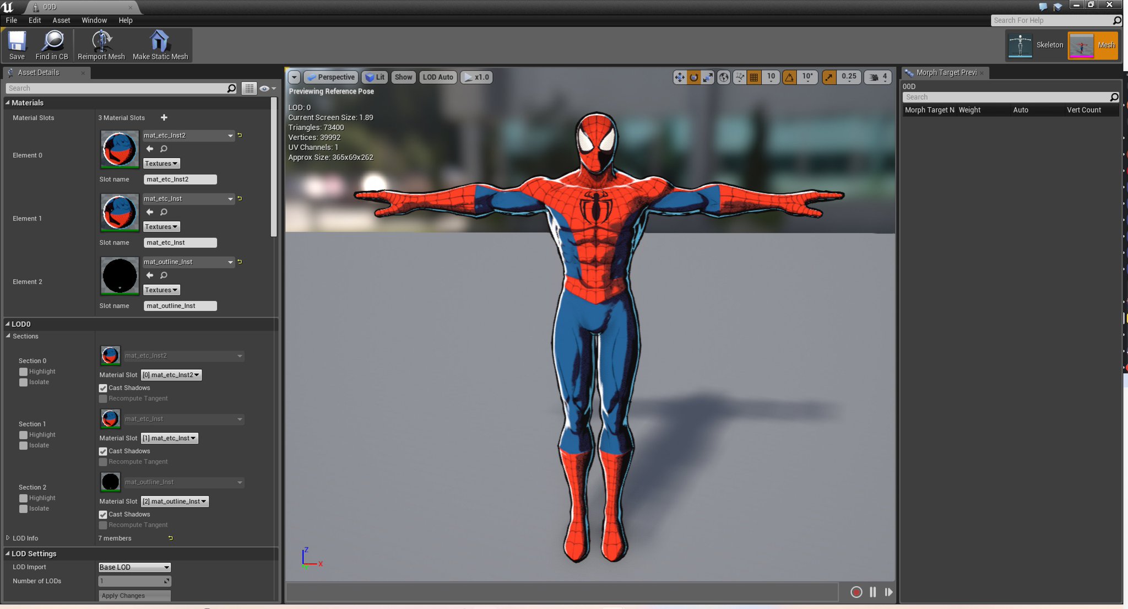
Task: Collapse the Materials section
Action: [8, 103]
